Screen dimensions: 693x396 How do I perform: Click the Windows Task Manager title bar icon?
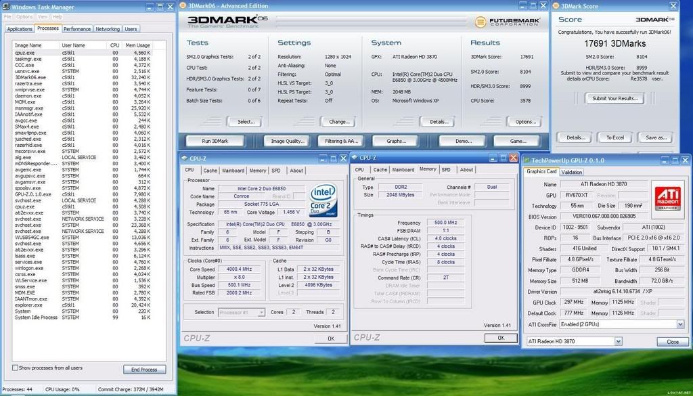(x=6, y=7)
